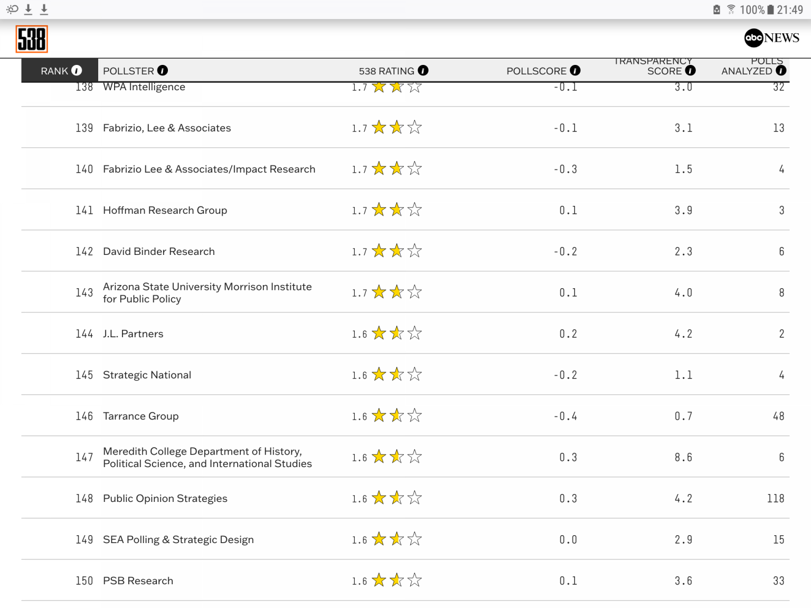This screenshot has height=608, width=811.
Task: Select pollster Tarrance Group
Action: point(140,416)
